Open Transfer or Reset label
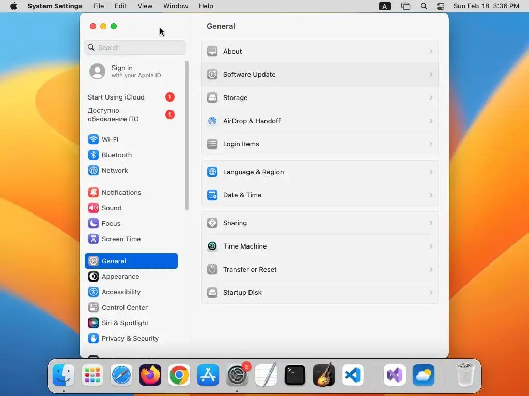 pos(250,269)
